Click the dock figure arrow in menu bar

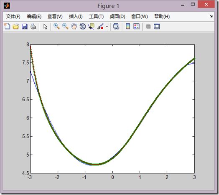point(211,16)
